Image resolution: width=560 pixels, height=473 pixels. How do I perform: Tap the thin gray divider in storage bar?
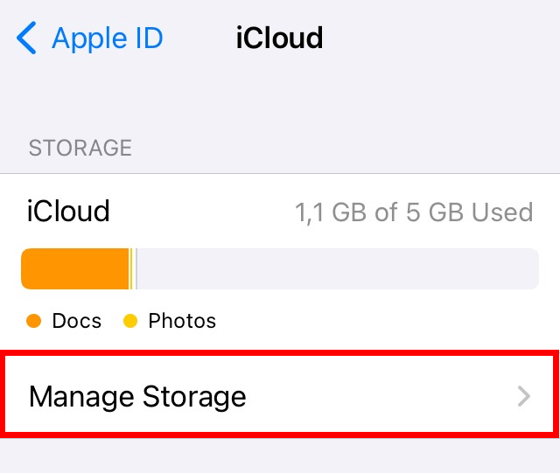click(136, 268)
